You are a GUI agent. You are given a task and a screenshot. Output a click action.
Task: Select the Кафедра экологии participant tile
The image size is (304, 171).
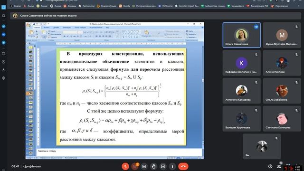242,63
